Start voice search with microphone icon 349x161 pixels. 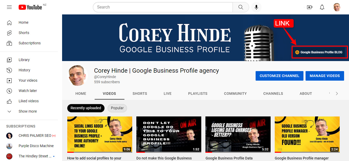click(256, 7)
